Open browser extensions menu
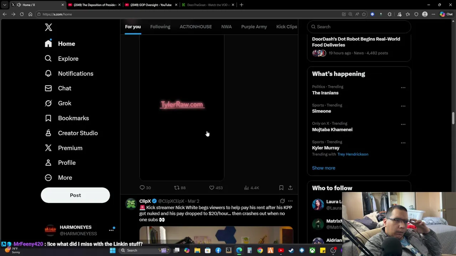Viewport: 456px width, 256px height. tap(389, 14)
